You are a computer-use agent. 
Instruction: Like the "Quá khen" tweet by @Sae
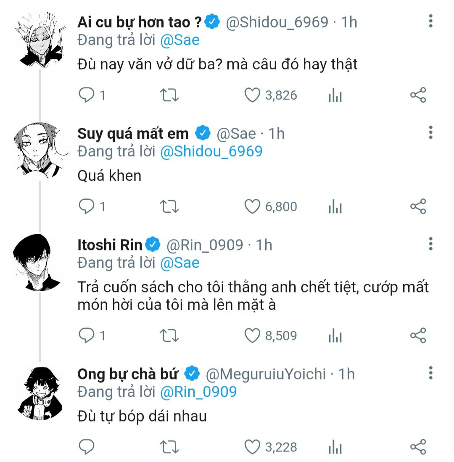coord(253,206)
